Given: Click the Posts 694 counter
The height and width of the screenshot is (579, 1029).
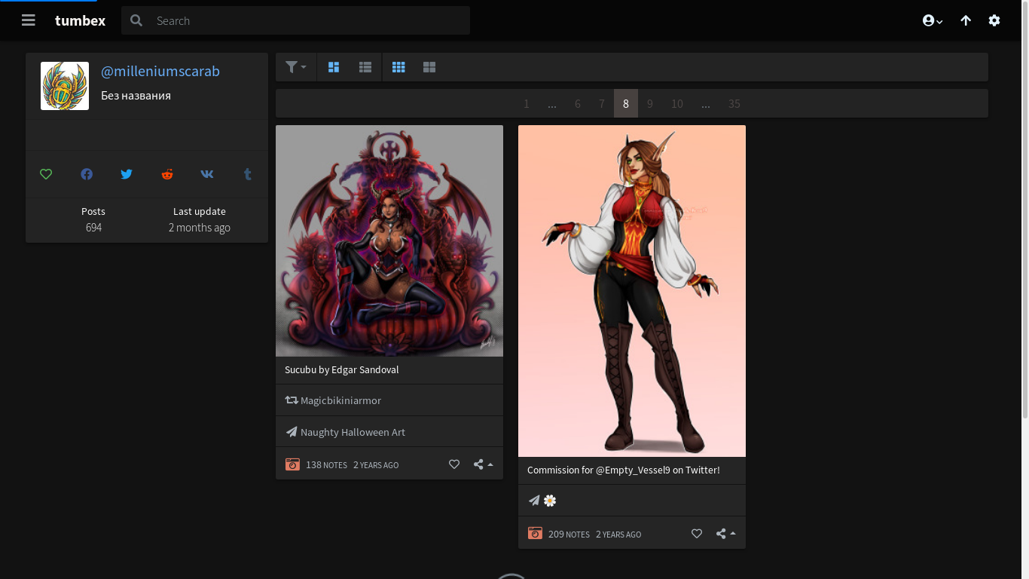Looking at the screenshot, I should (x=93, y=219).
